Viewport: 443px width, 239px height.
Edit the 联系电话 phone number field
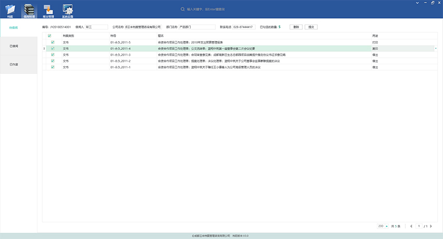coord(244,27)
